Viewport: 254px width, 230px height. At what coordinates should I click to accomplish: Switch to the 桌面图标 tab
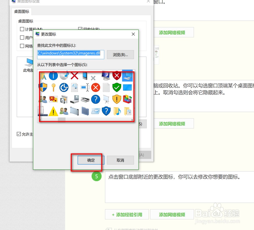(x=21, y=11)
